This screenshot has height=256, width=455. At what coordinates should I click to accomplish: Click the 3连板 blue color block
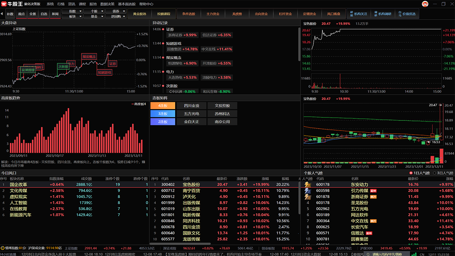coord(163,114)
